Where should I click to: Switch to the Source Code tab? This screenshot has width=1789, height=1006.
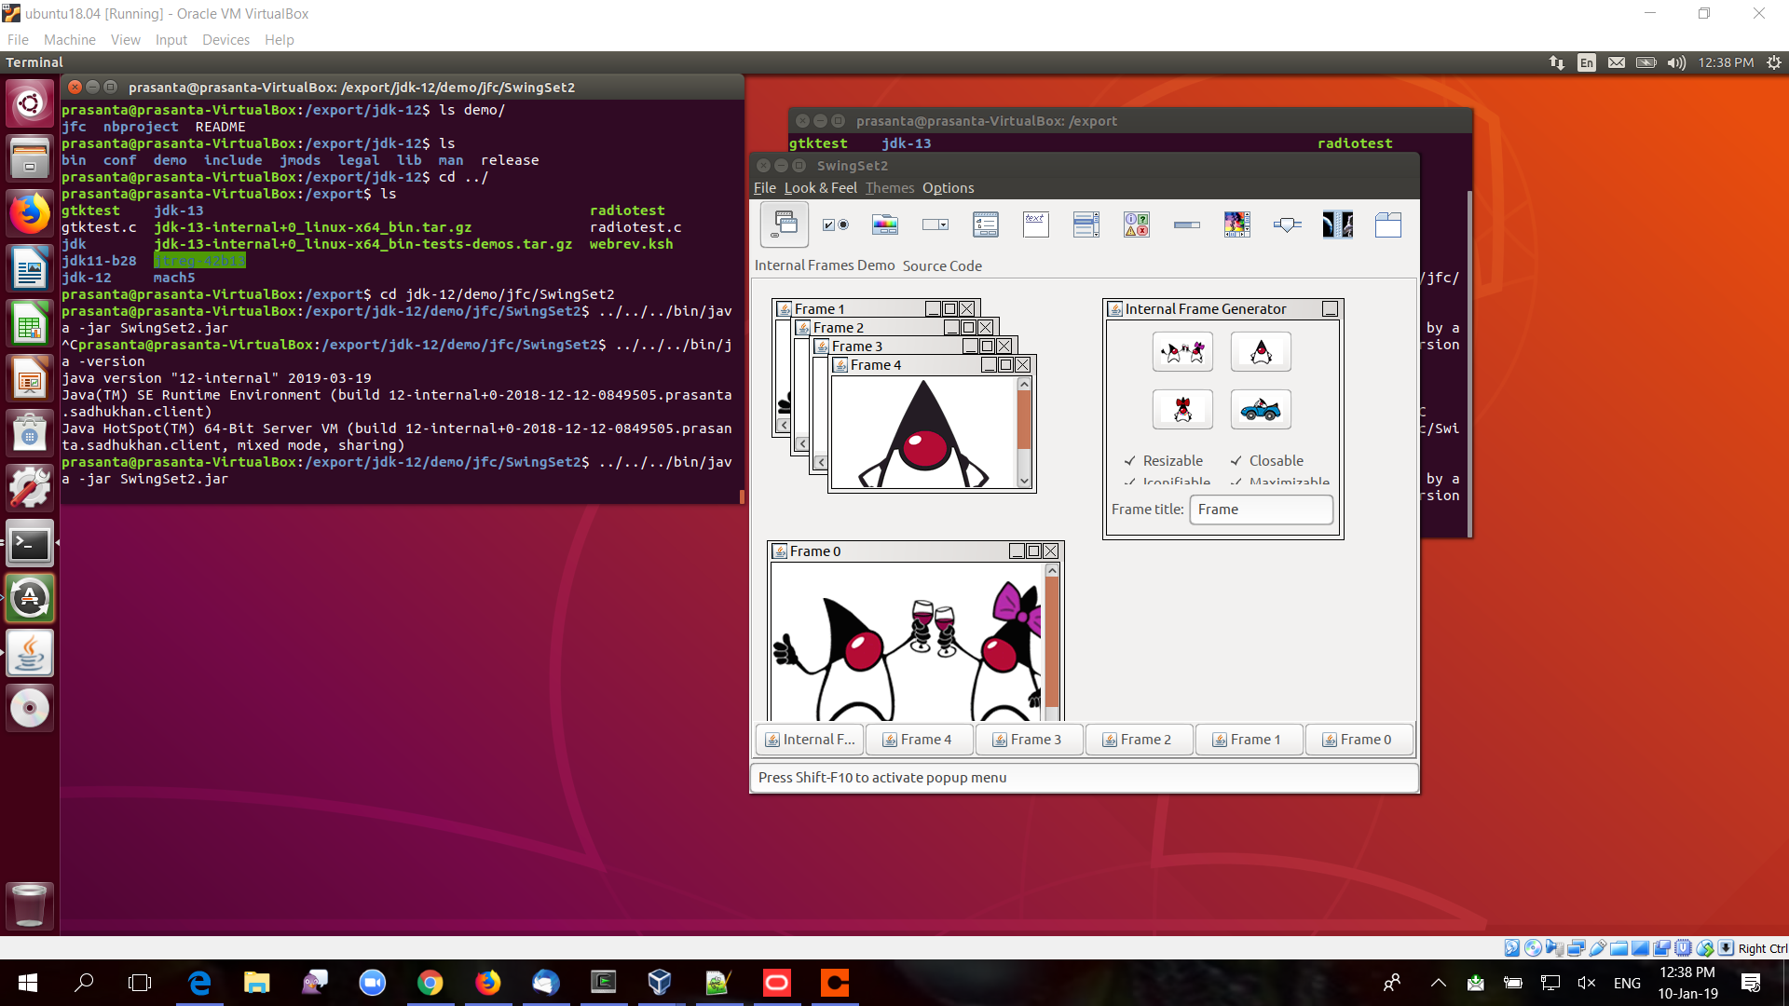pos(941,266)
